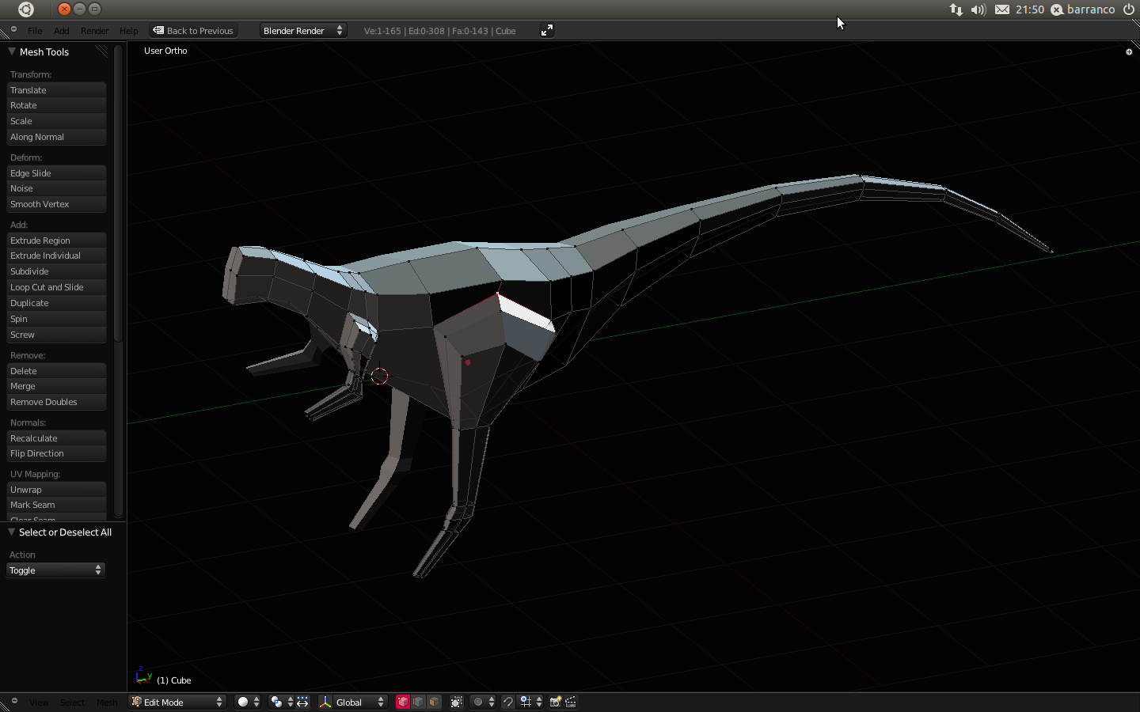Click the OpenGL render image camera icon

(x=555, y=702)
